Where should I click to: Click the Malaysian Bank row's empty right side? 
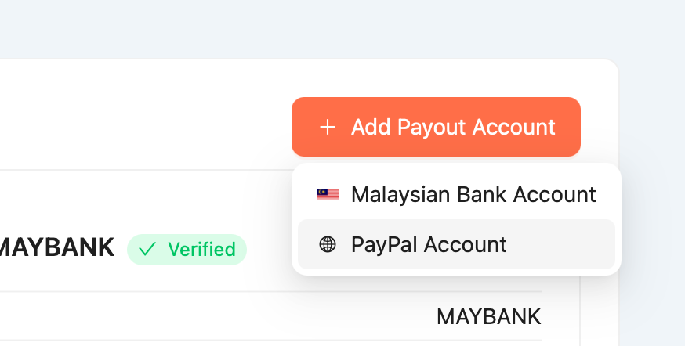click(607, 194)
